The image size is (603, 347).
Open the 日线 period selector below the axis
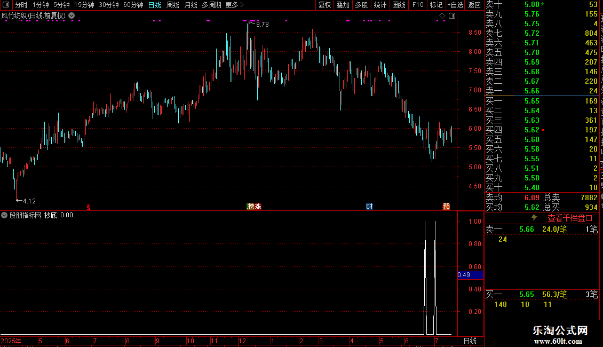pyautogui.click(x=470, y=341)
